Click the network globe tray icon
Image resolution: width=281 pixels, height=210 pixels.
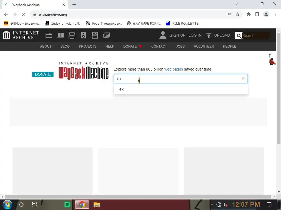point(219,205)
